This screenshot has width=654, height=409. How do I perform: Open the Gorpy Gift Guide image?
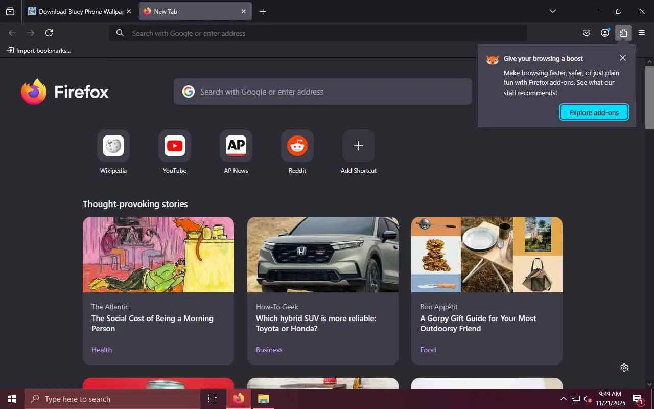(487, 255)
